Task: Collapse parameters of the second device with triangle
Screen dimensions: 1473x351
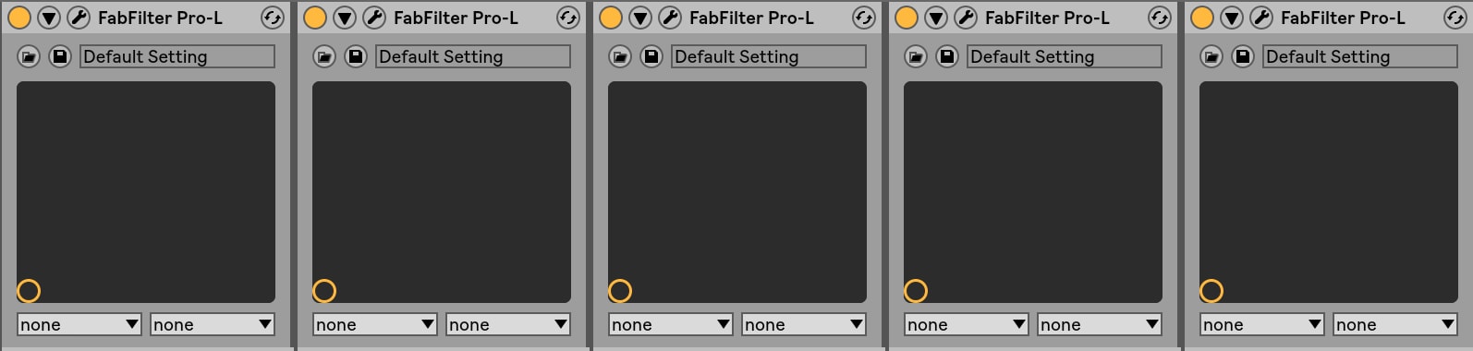Action: coord(345,18)
